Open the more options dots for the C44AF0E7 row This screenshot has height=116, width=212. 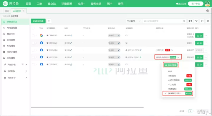tap(206, 35)
